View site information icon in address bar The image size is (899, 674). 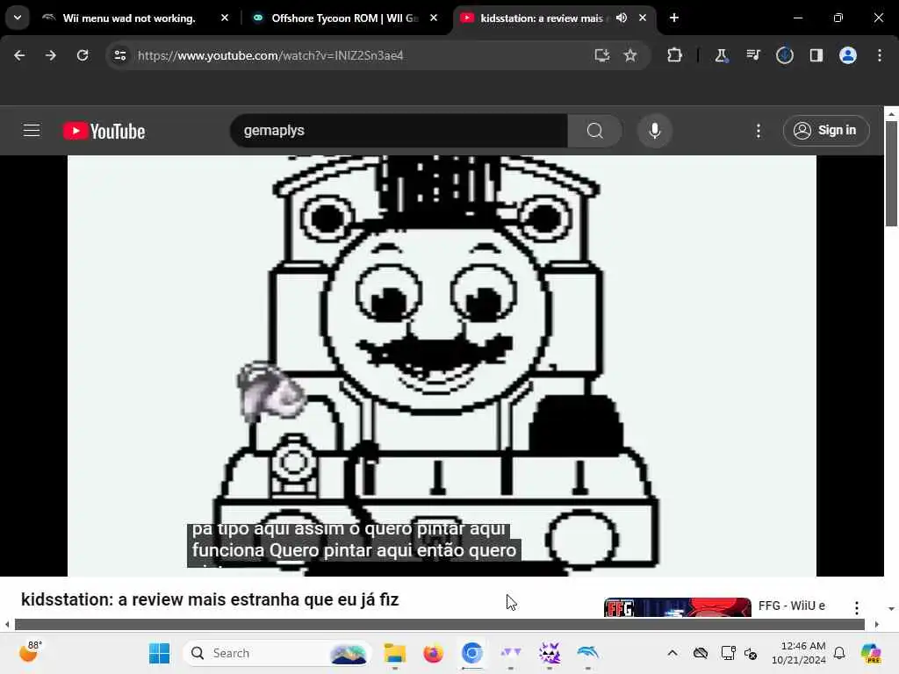point(119,55)
